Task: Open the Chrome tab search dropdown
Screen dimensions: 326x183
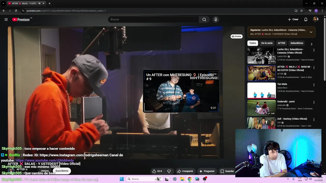Action: click(3, 4)
